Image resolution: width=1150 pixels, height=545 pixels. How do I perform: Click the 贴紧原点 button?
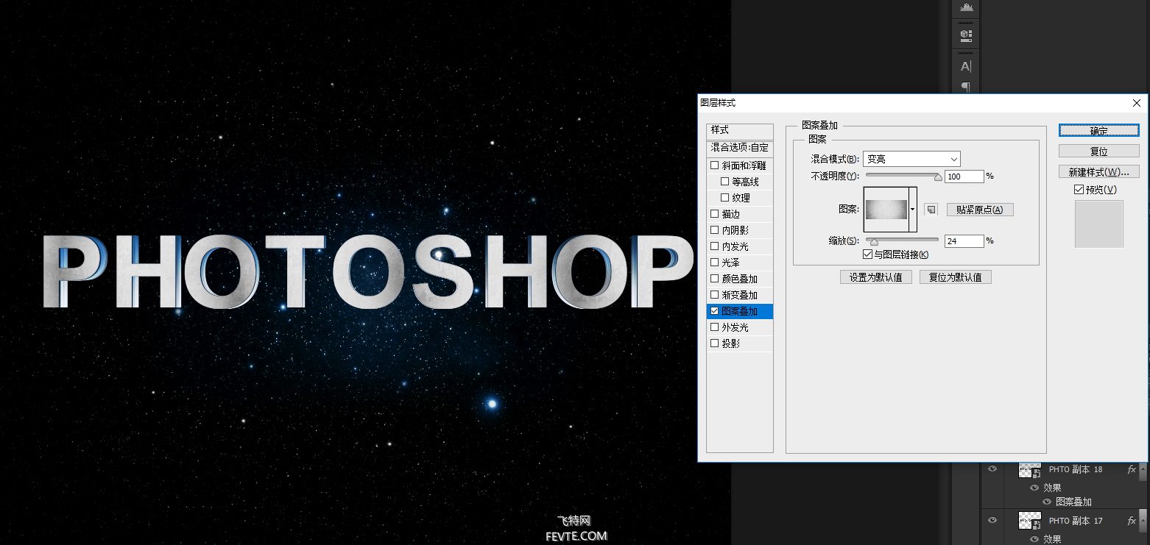point(980,210)
